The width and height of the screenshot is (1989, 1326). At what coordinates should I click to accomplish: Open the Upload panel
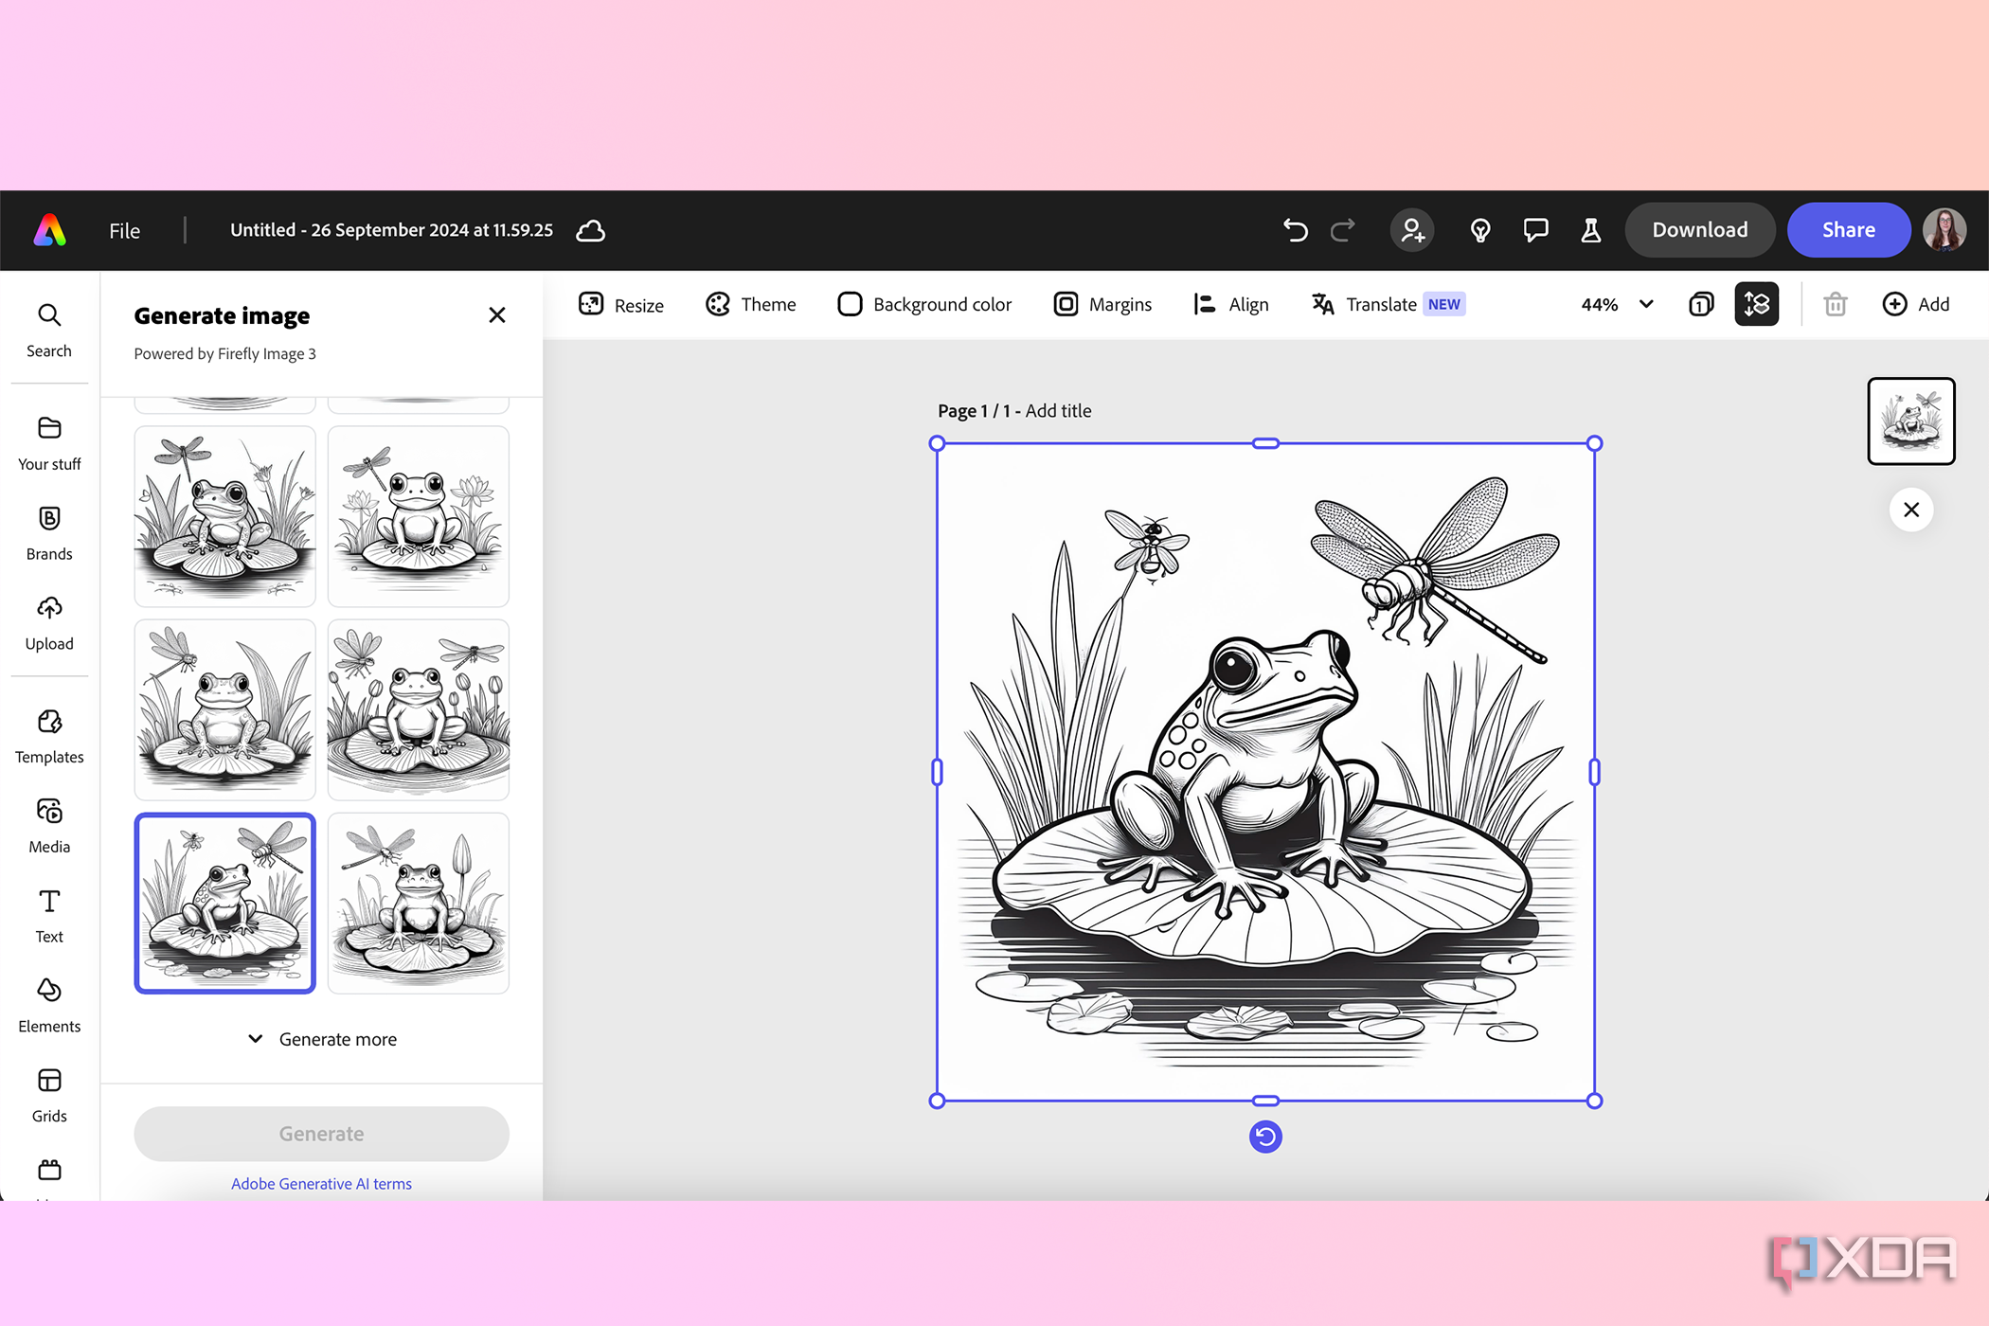pyautogui.click(x=49, y=623)
